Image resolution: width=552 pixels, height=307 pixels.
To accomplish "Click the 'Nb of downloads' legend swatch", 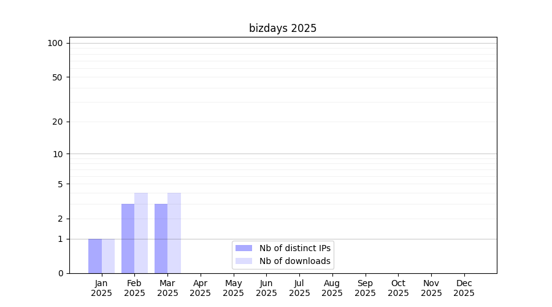I will tap(243, 261).
